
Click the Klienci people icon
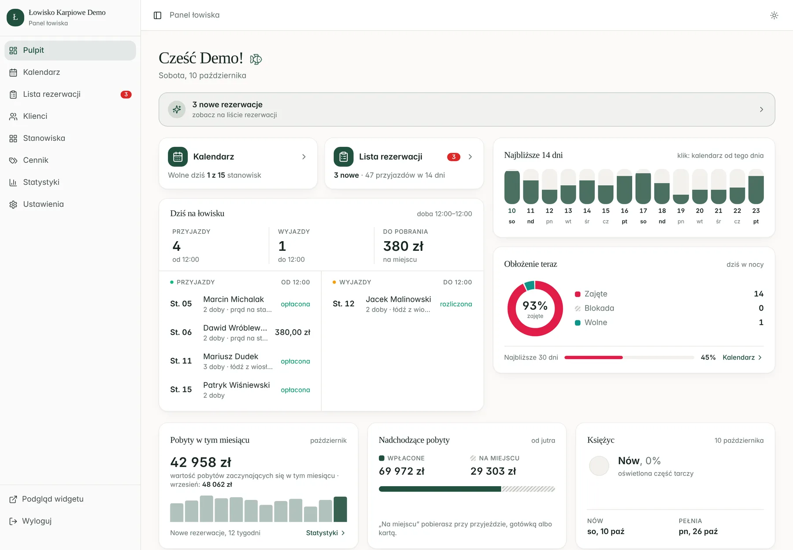click(x=13, y=117)
